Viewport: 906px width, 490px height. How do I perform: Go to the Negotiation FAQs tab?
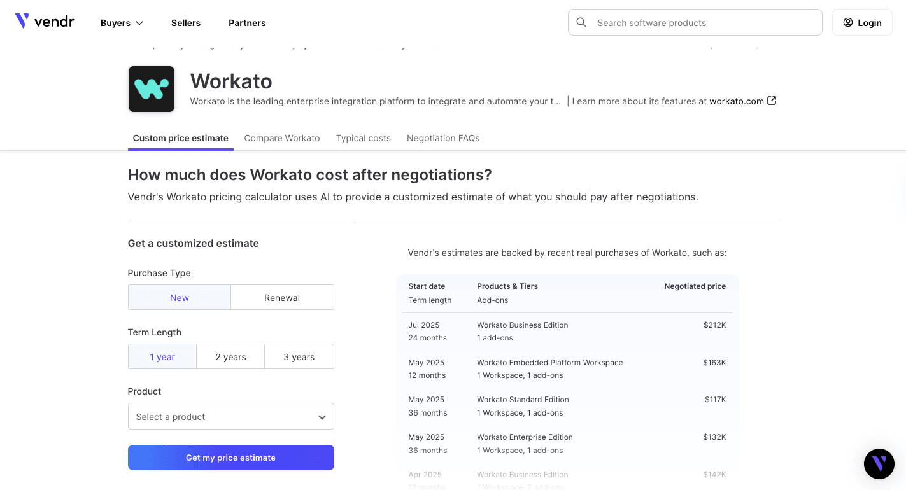(443, 138)
